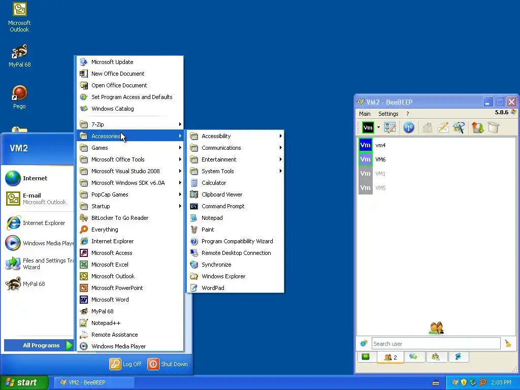Screen dimensions: 520x390
Task: Open the MyPal 68 desktop shortcut
Action: tap(19, 56)
